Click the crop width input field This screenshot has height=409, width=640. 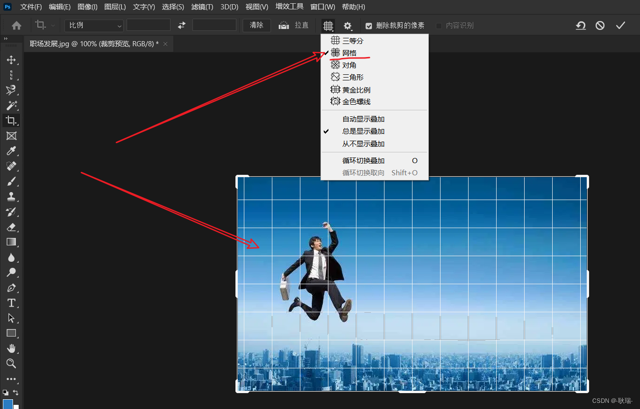149,25
